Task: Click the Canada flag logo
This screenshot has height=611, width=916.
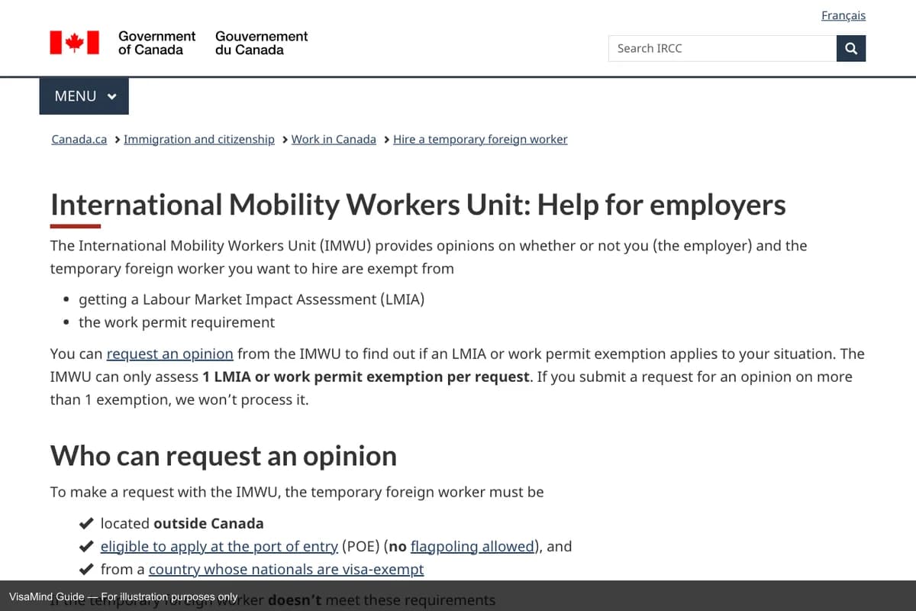Action: click(75, 43)
